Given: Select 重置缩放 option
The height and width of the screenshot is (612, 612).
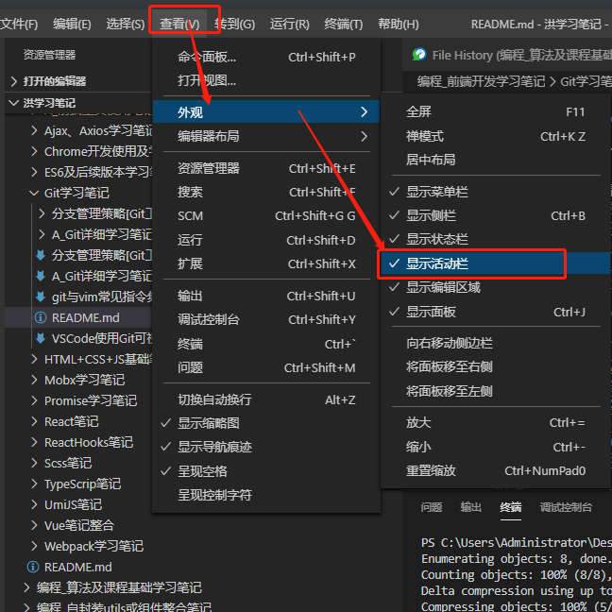Looking at the screenshot, I should click(x=496, y=470).
